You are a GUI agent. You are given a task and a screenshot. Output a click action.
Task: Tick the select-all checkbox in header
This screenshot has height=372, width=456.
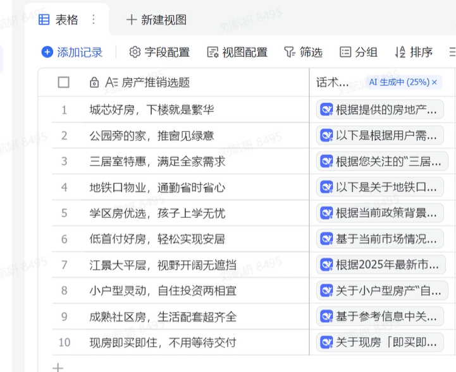(63, 82)
